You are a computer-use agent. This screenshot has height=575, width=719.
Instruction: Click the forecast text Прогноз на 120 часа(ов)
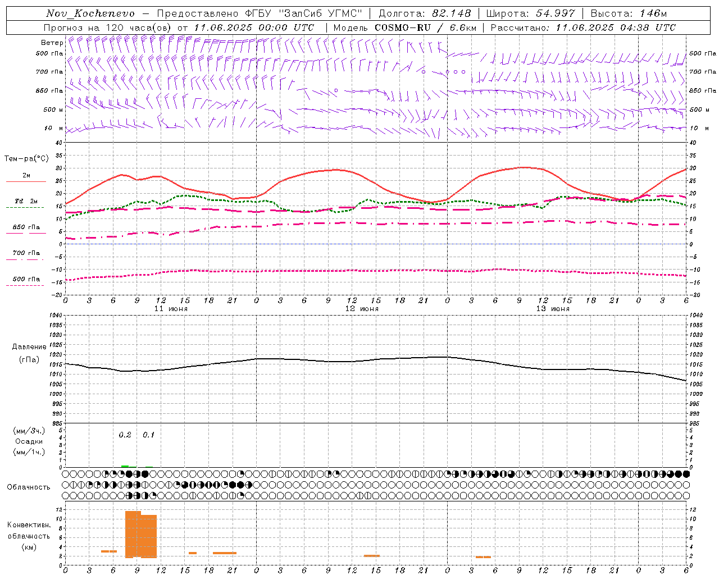108,28
